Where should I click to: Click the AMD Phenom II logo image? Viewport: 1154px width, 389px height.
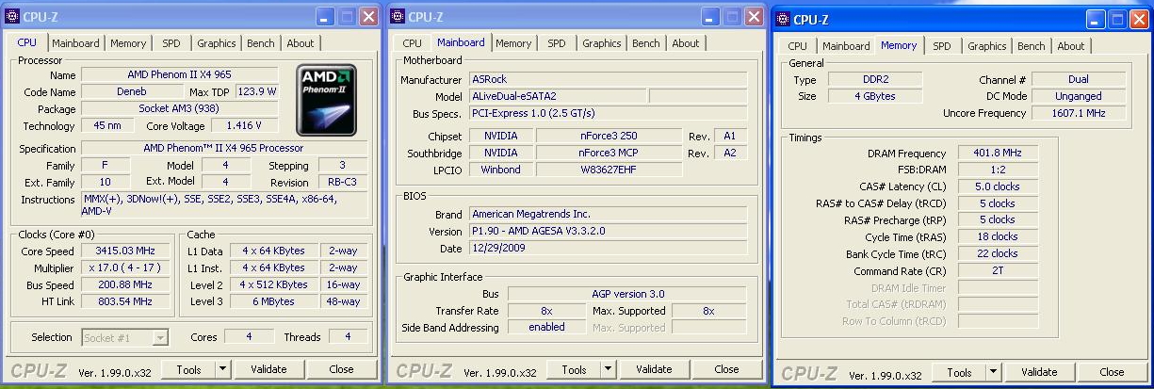pyautogui.click(x=326, y=100)
